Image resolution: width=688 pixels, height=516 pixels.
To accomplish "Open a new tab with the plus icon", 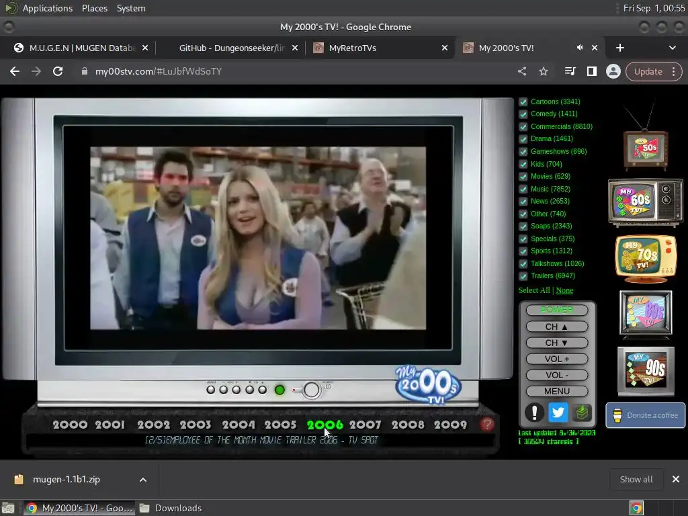I will pyautogui.click(x=619, y=48).
